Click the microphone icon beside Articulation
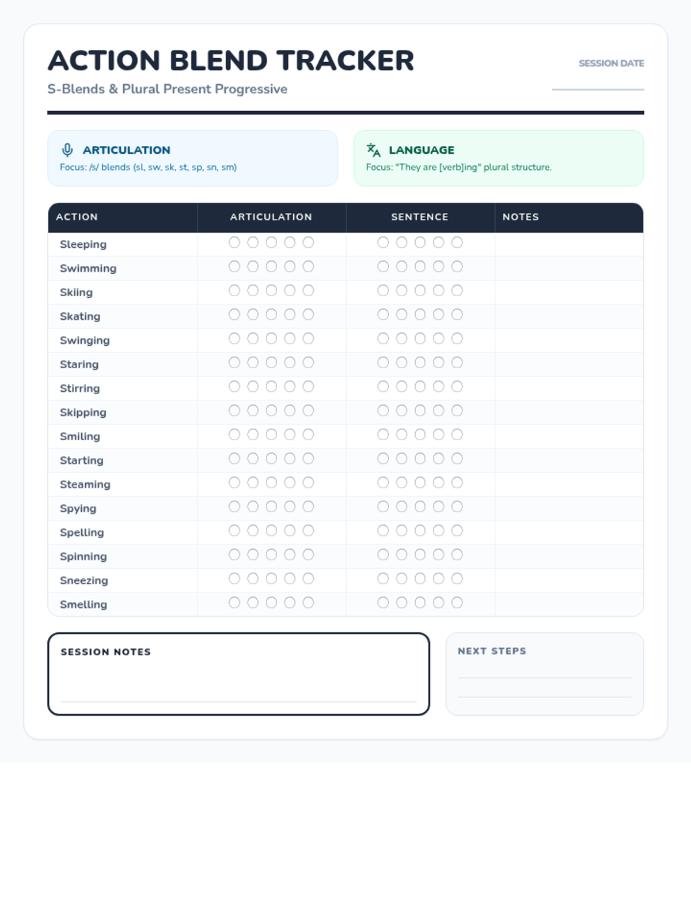691x922 pixels. 67,150
